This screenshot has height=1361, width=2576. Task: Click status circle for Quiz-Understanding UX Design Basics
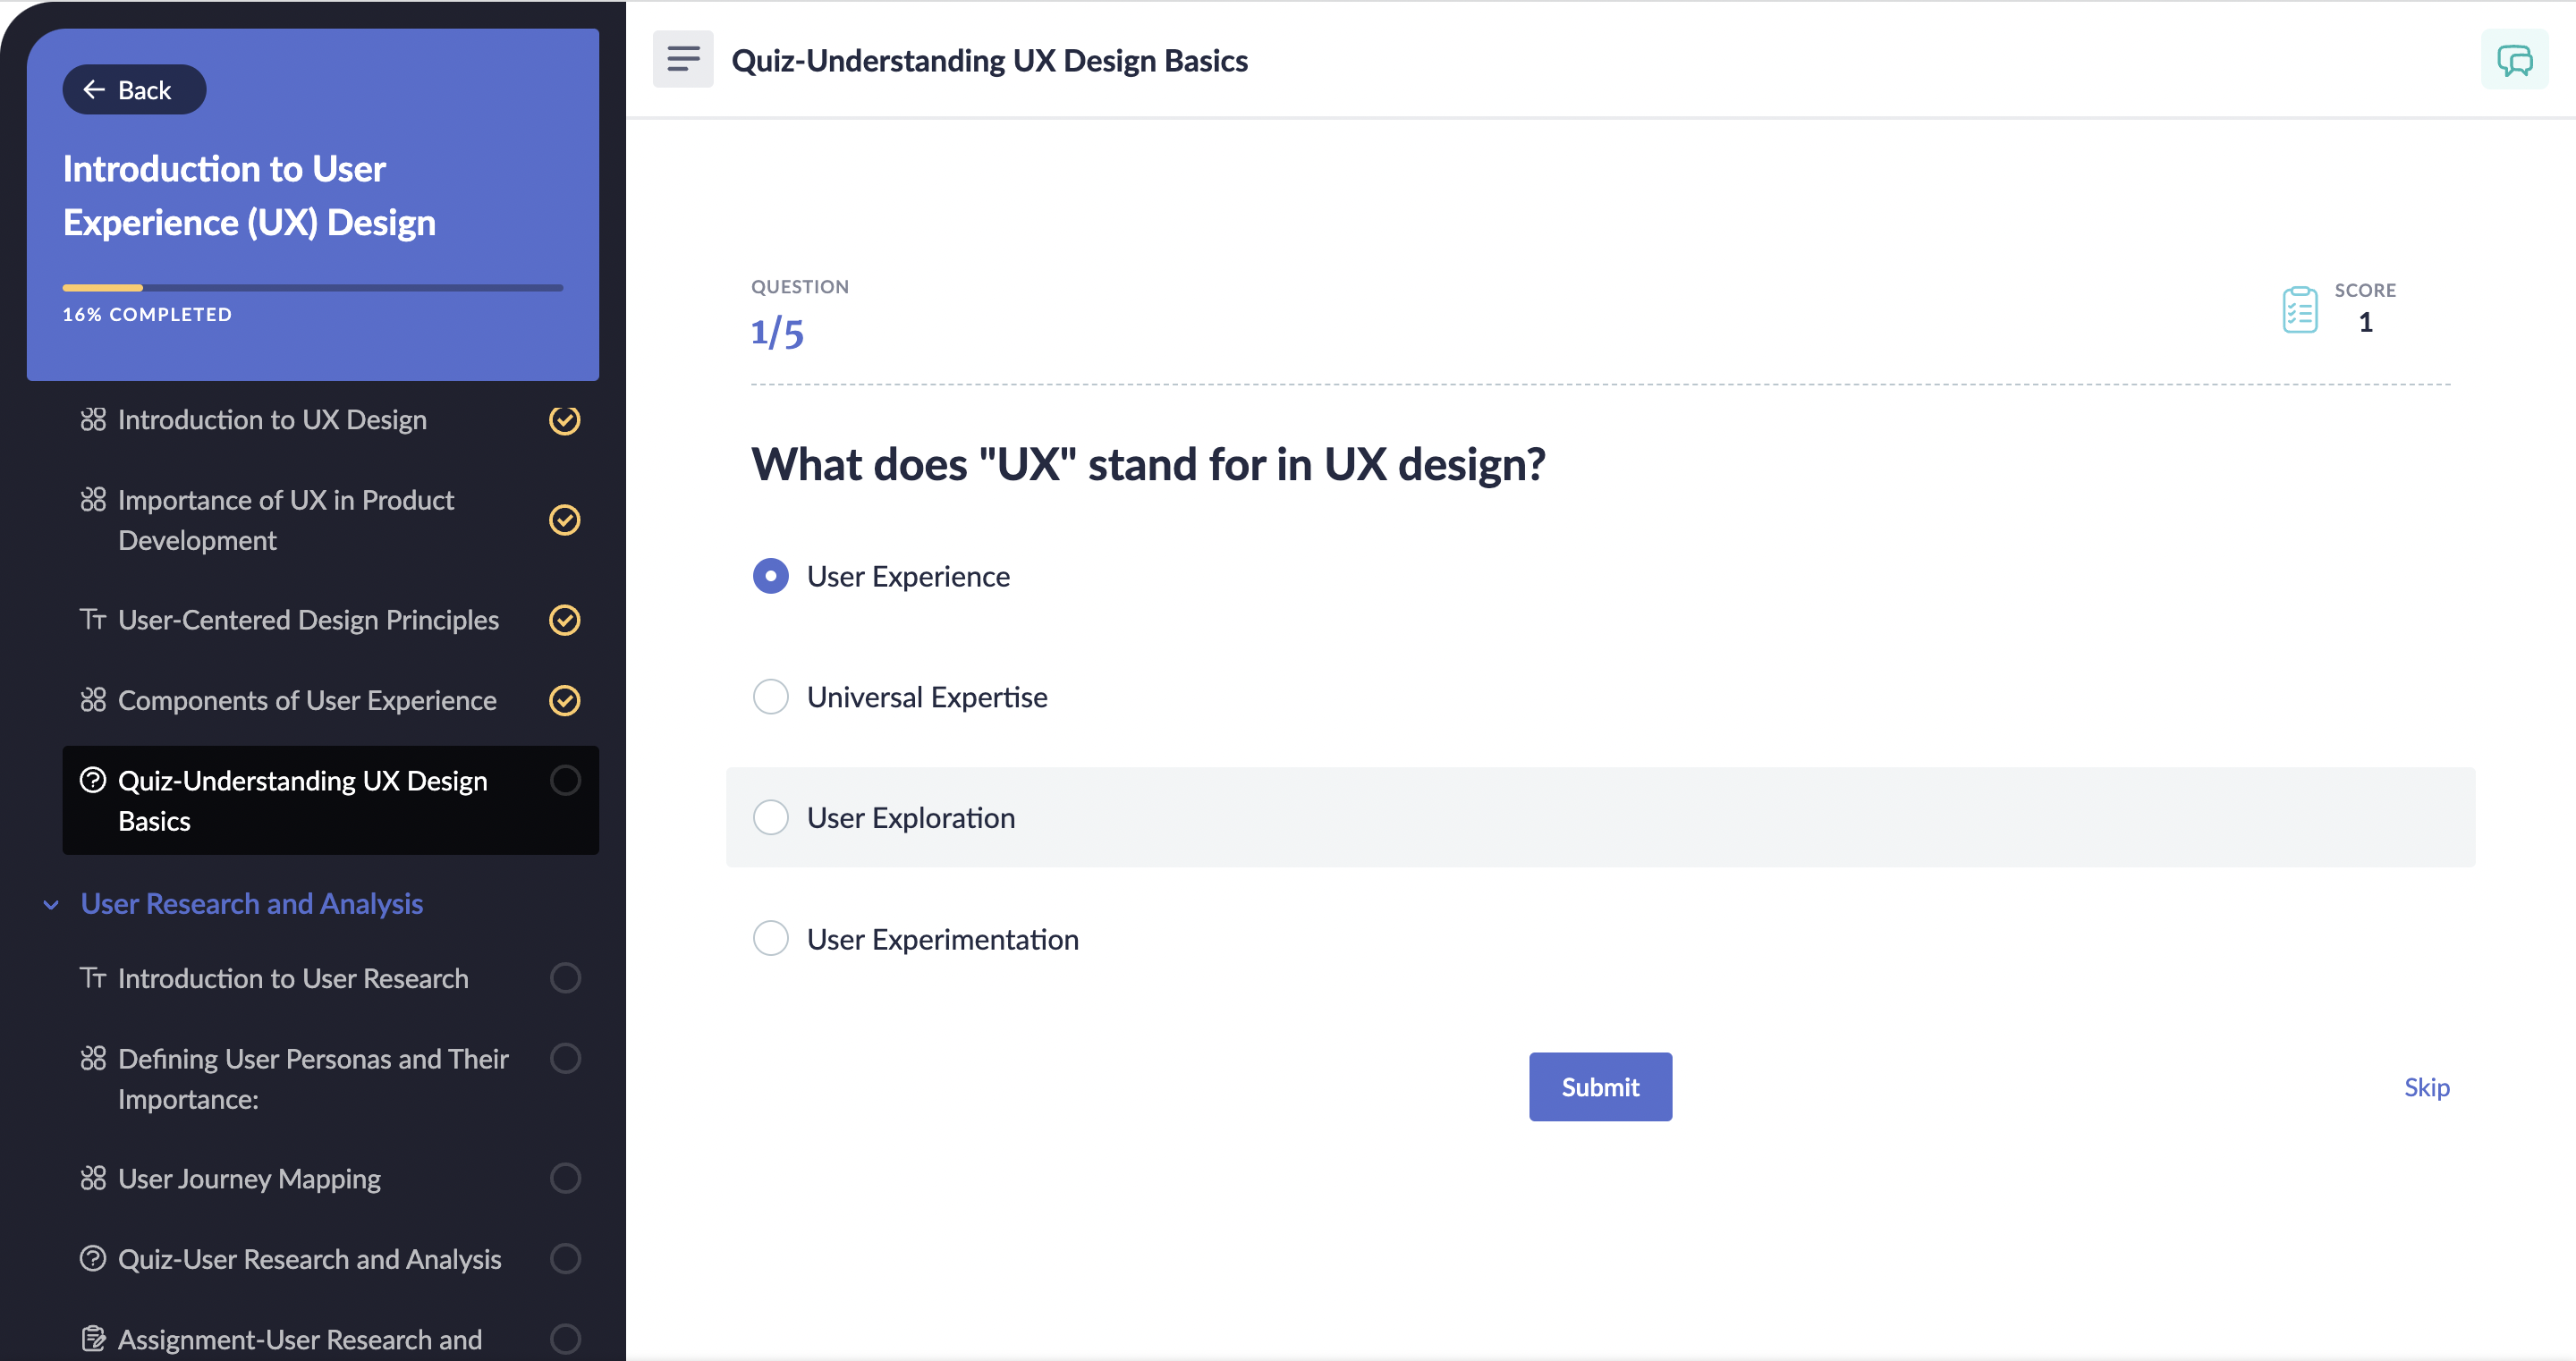565,781
